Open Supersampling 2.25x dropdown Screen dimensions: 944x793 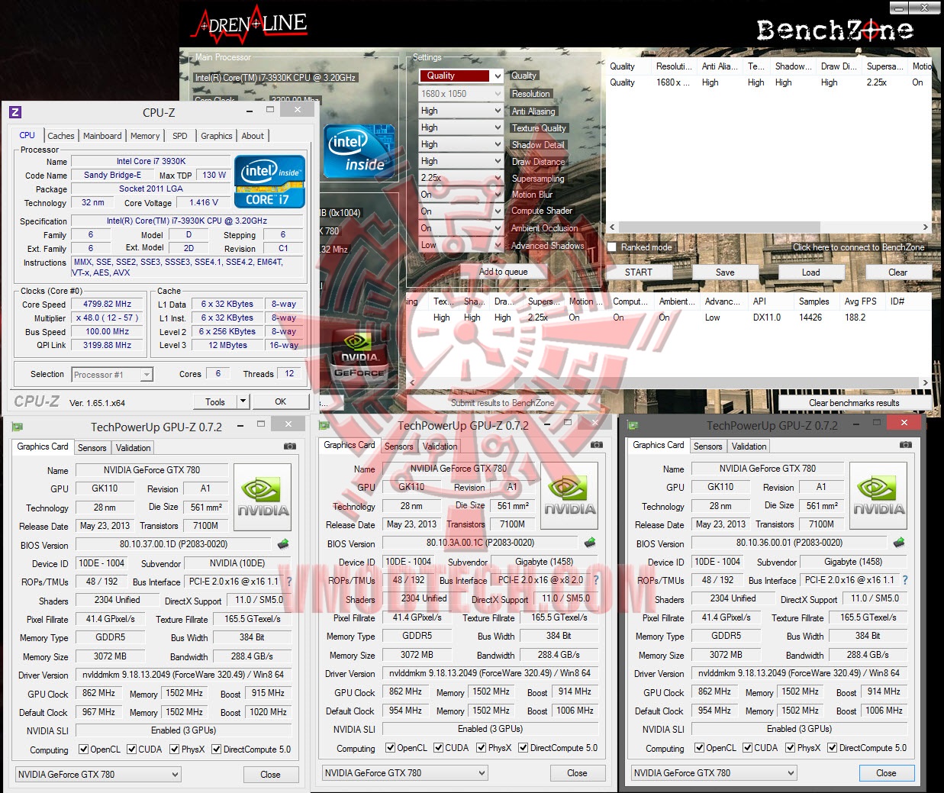click(x=461, y=178)
